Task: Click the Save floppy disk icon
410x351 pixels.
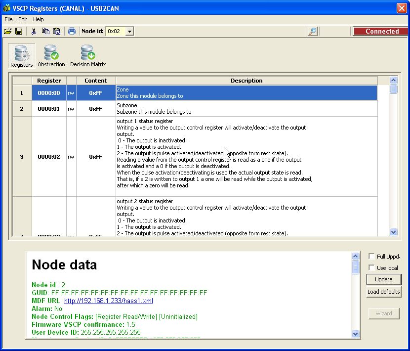Action: [x=19, y=31]
